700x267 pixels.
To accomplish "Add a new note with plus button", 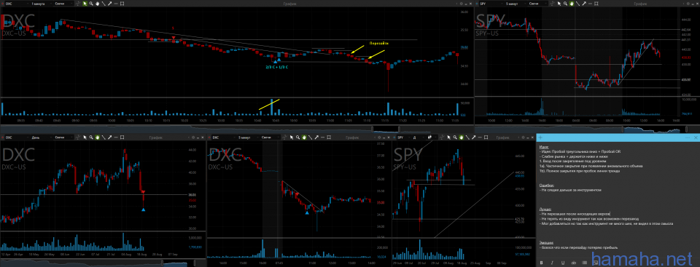I will click(x=541, y=138).
